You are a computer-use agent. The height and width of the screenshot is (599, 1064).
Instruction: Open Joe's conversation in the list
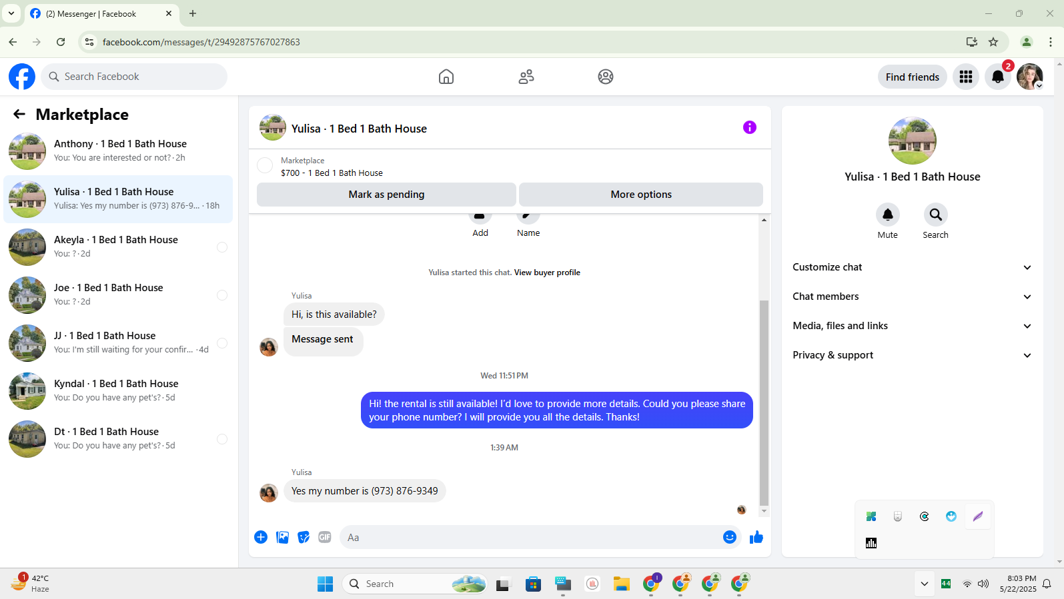pyautogui.click(x=118, y=295)
